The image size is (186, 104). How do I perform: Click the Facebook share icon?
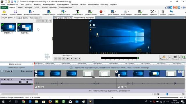coord(169,8)
